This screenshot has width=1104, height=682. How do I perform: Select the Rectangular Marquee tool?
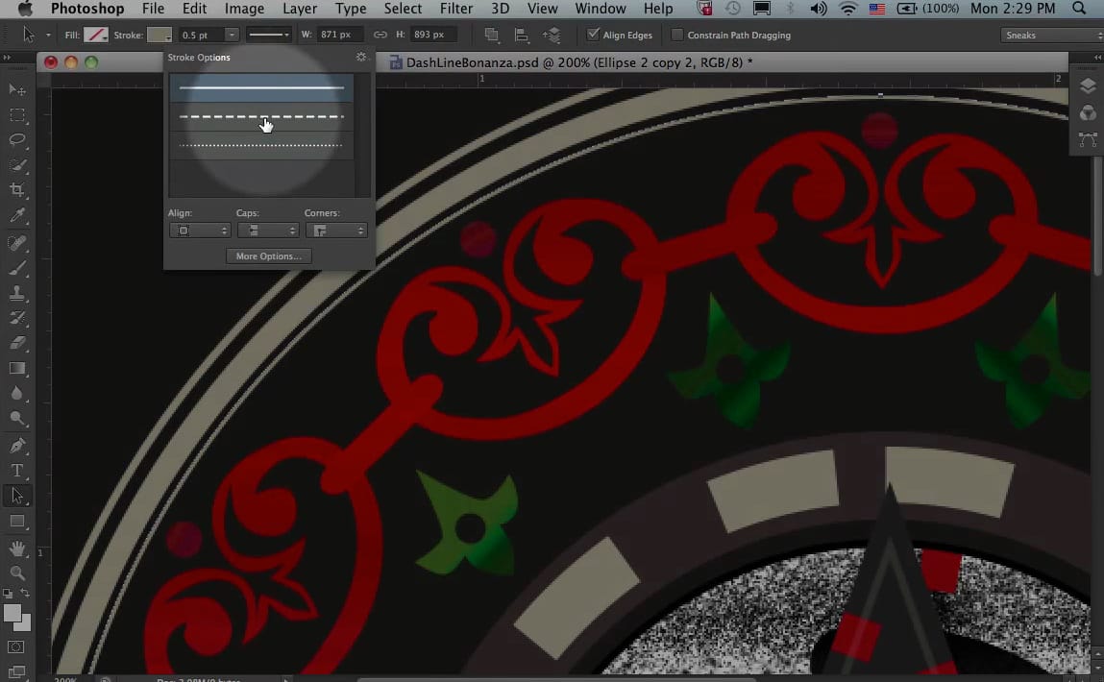[x=17, y=114]
